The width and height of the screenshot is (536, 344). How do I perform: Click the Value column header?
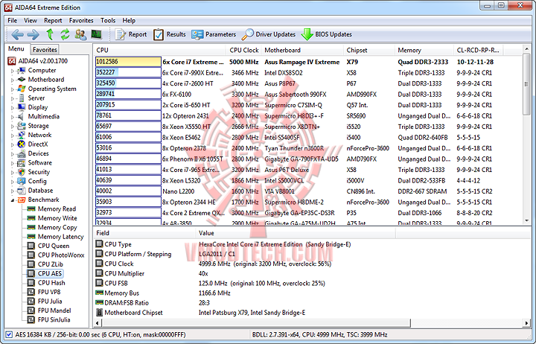(x=296, y=233)
